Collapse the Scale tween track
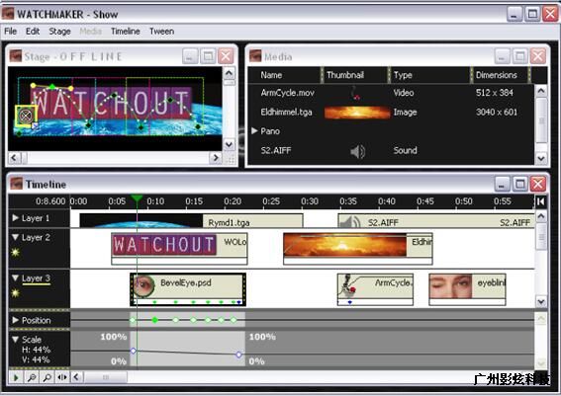Screen dimensions: 561x396 point(16,340)
